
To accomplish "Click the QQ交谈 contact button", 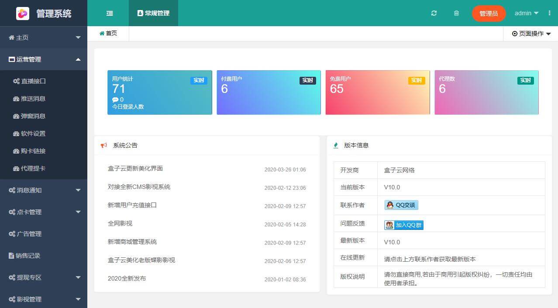I will click(x=401, y=205).
